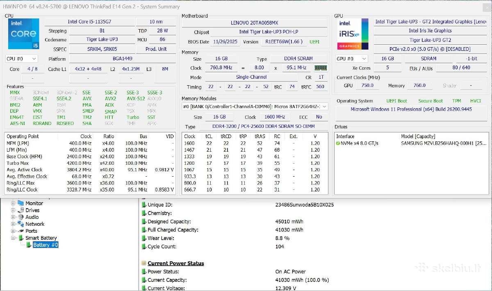The height and width of the screenshot is (291, 492).
Task: Click the UEFI label beside BIOS version
Action: point(314,42)
